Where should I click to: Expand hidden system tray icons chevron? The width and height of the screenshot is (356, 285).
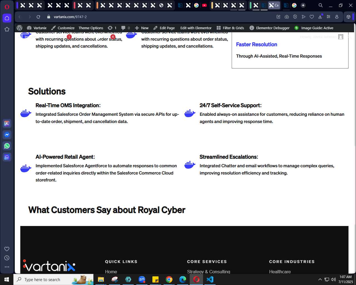[320, 279]
